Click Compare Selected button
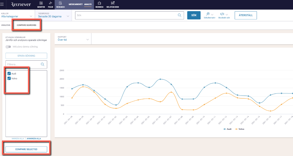Viewport: 293px width, 156px height. click(x=26, y=149)
